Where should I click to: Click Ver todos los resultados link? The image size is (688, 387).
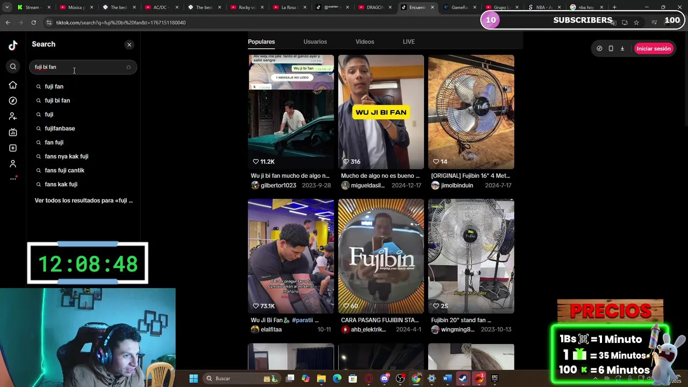pos(84,200)
